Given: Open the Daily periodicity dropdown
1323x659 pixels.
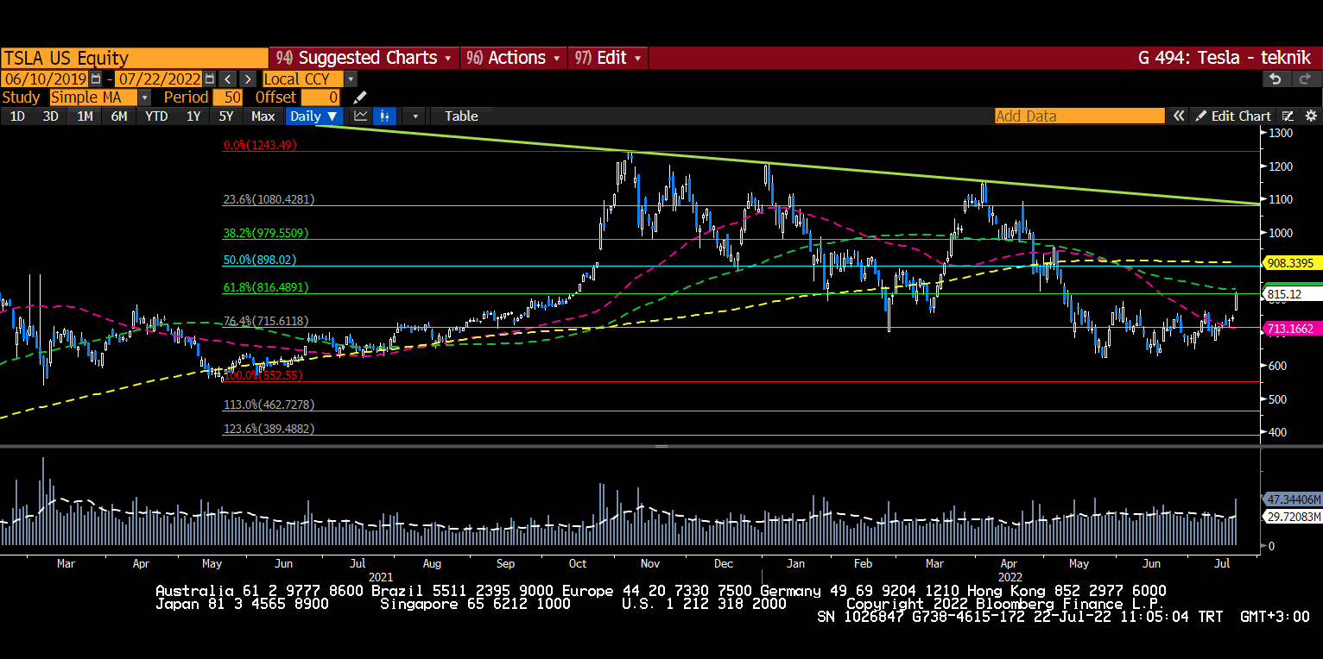Looking at the screenshot, I should click(x=313, y=116).
